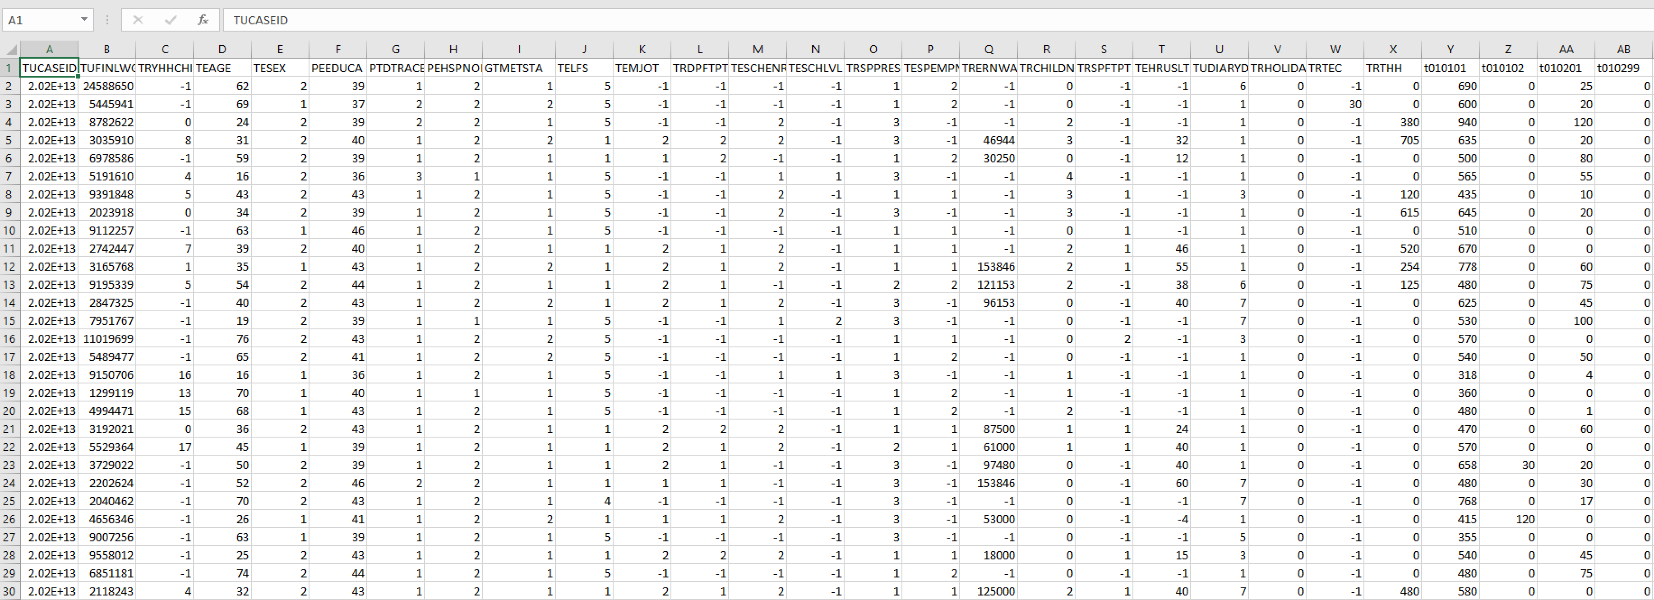The height and width of the screenshot is (600, 1654).
Task: Click cell with value 121153
Action: [989, 284]
